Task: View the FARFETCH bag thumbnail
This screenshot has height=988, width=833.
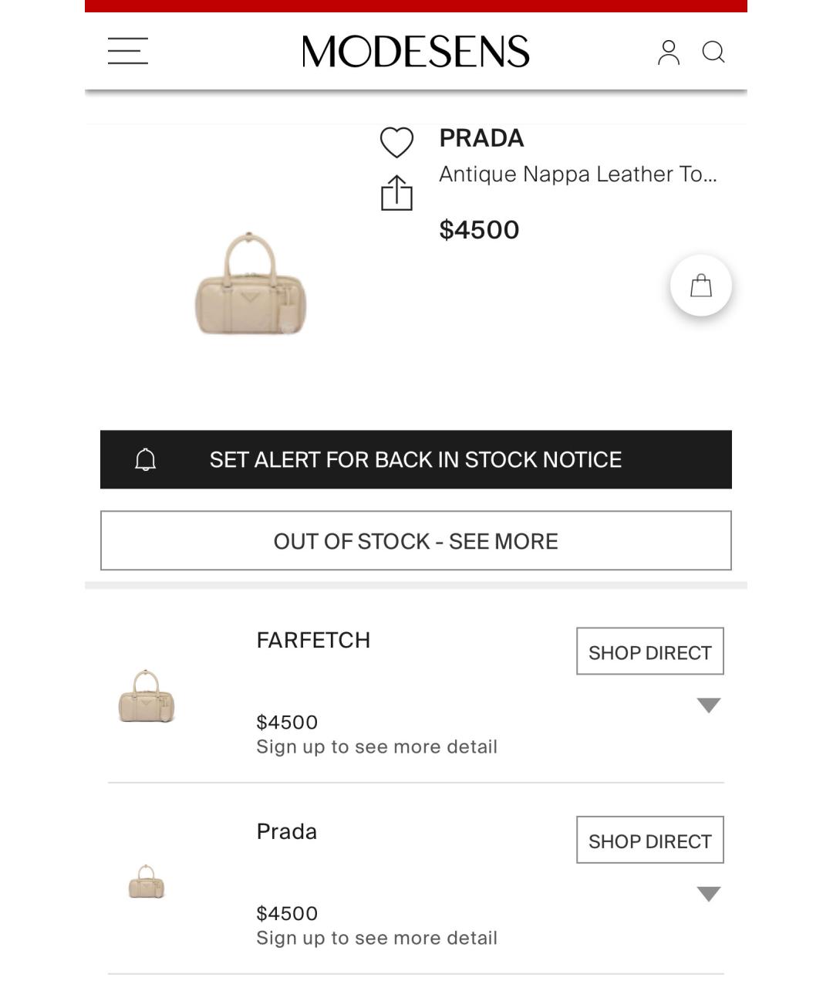Action: (x=147, y=696)
